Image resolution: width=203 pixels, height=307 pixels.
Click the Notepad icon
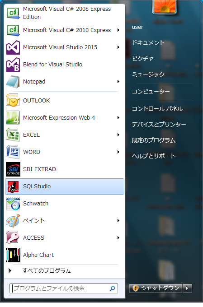[x=13, y=81]
